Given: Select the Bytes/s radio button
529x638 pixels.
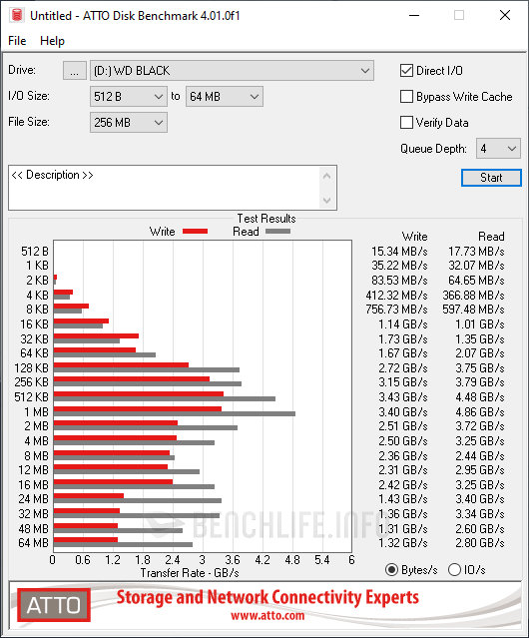Looking at the screenshot, I should point(391,570).
